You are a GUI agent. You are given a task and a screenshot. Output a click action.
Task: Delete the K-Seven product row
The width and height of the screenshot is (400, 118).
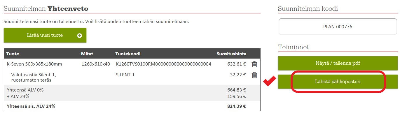[254, 64]
